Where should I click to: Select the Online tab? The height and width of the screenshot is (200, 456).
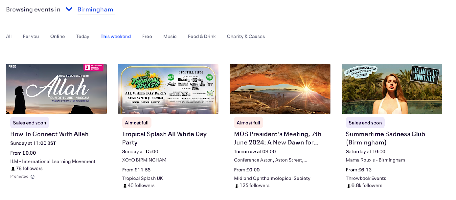(58, 37)
